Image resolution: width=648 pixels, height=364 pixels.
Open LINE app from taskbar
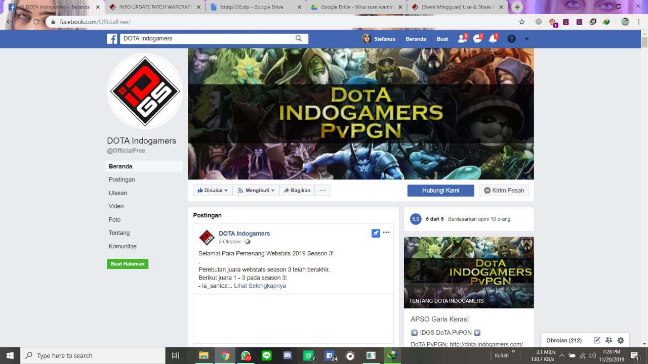pos(267,355)
